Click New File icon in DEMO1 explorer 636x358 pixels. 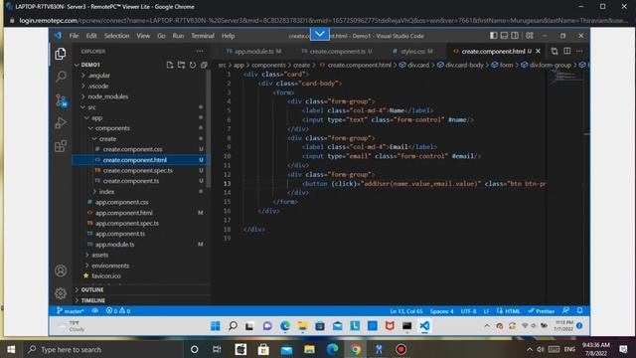pyautogui.click(x=170, y=65)
